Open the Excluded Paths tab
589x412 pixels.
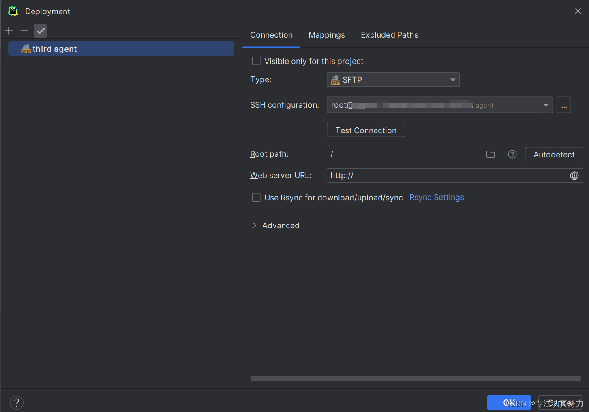389,35
